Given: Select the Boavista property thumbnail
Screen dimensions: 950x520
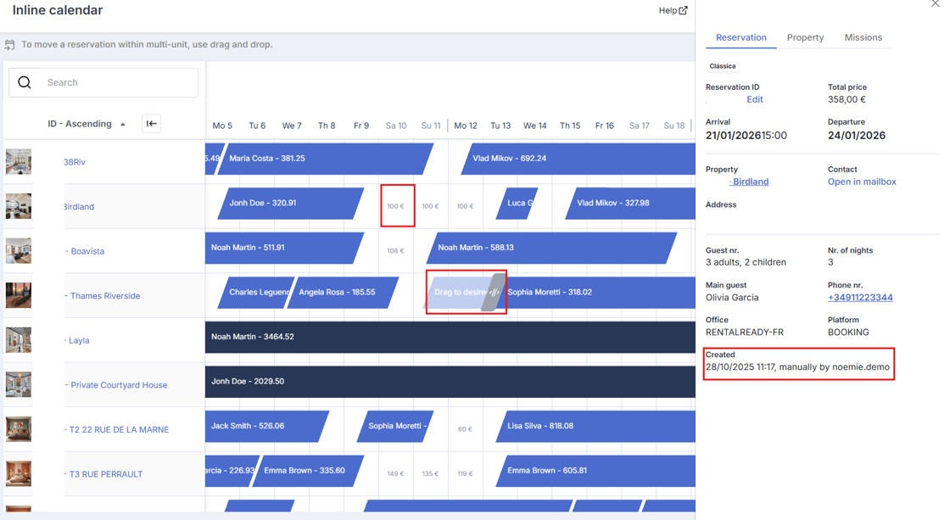Looking at the screenshot, I should (x=18, y=251).
